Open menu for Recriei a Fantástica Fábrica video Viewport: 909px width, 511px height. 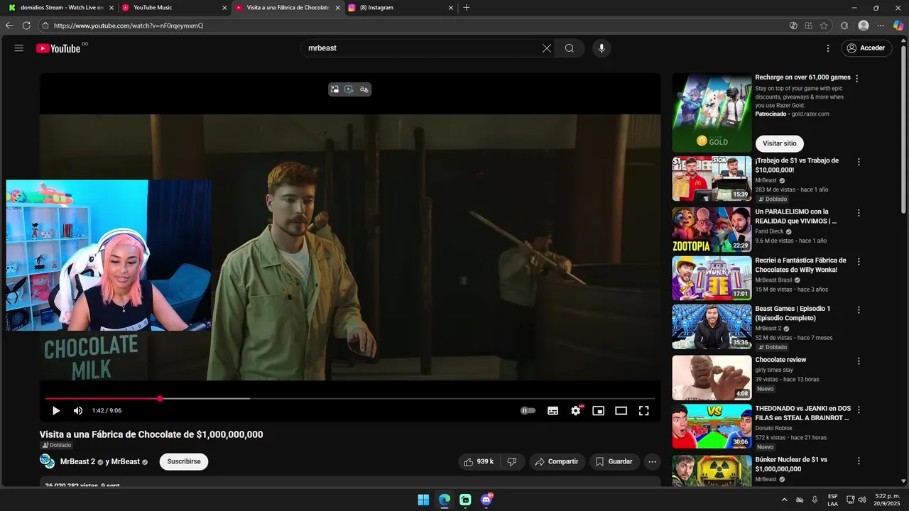click(x=859, y=262)
